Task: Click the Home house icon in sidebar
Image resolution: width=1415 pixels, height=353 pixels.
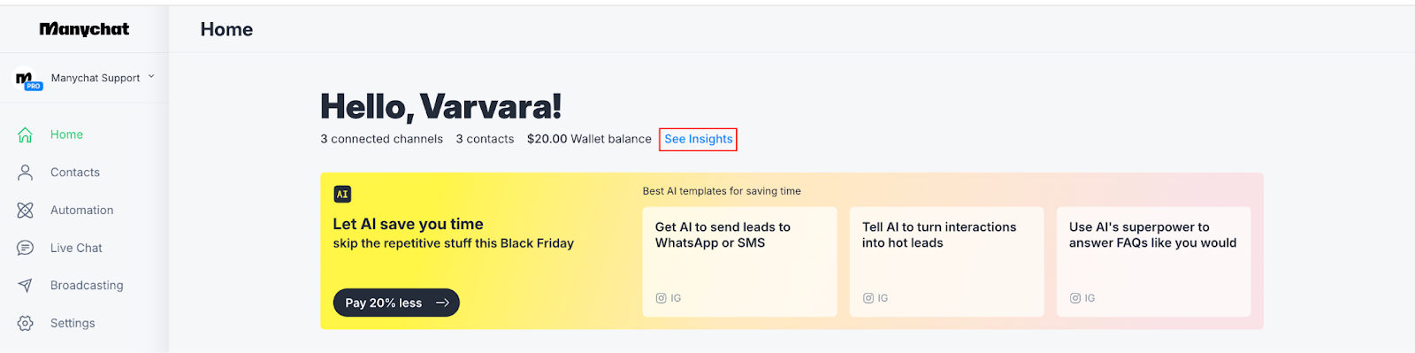Action: pos(25,134)
